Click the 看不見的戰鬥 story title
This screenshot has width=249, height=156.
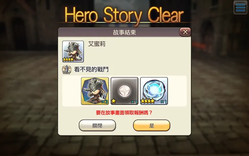(x=91, y=69)
